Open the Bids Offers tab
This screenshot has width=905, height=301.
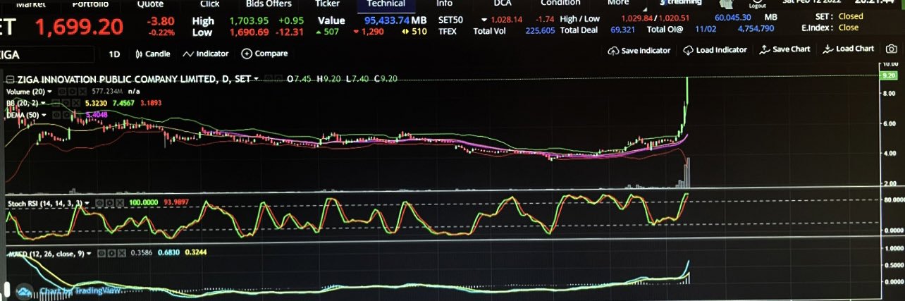[269, 4]
